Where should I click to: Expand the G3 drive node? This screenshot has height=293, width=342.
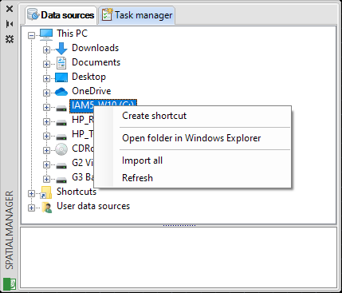tap(46, 179)
